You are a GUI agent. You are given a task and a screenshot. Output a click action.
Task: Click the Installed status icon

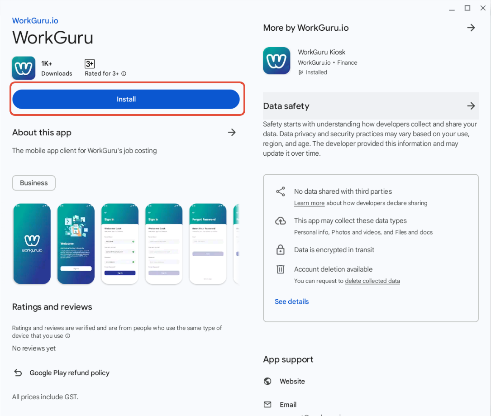[x=300, y=72]
